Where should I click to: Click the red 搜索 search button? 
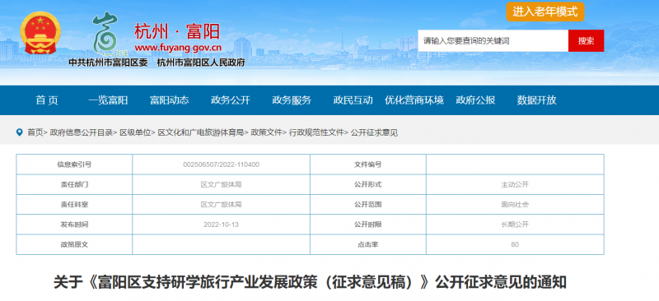pos(586,41)
